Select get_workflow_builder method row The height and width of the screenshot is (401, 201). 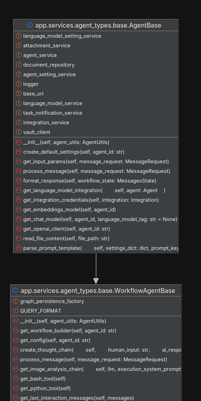point(96,331)
